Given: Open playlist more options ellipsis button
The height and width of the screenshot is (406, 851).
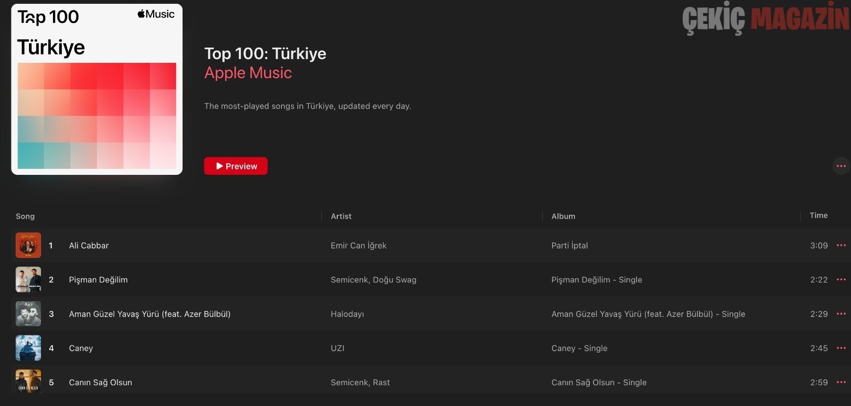Looking at the screenshot, I should coord(841,166).
